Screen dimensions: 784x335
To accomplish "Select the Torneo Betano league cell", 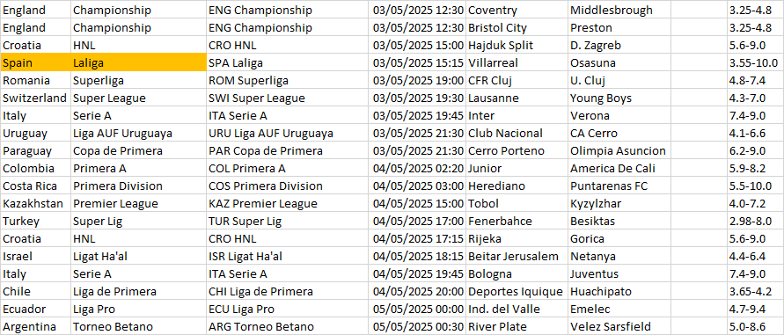I will 139,326.
